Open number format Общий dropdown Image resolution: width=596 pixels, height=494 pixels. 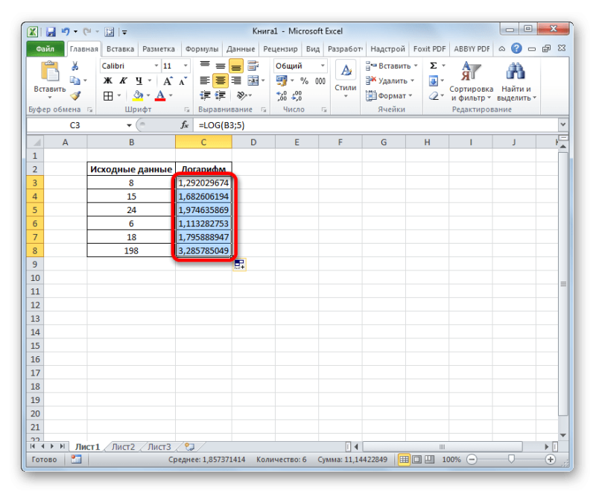click(323, 66)
